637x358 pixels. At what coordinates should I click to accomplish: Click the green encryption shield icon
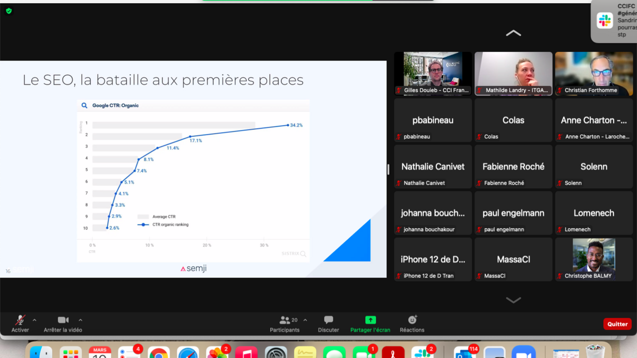(9, 11)
